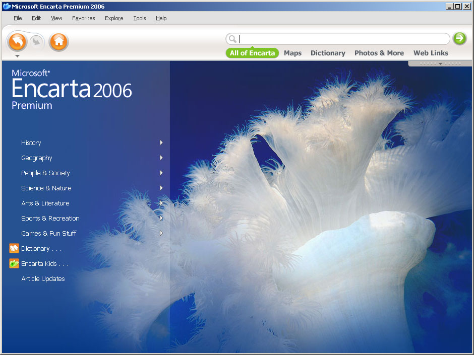Open the Article Updates link

pyautogui.click(x=43, y=278)
